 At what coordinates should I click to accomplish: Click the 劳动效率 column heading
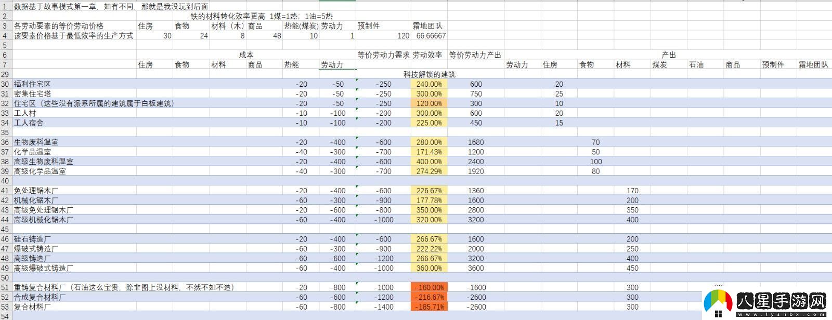428,55
